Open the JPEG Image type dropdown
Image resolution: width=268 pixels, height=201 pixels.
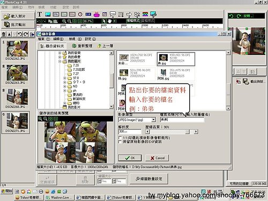[x=153, y=120]
